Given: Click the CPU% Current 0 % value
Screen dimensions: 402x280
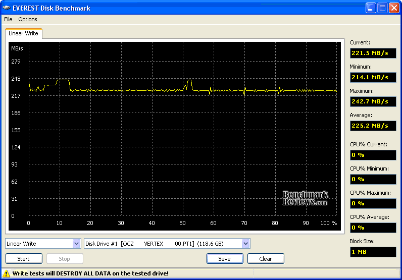Looking at the screenshot, I should (373, 155).
